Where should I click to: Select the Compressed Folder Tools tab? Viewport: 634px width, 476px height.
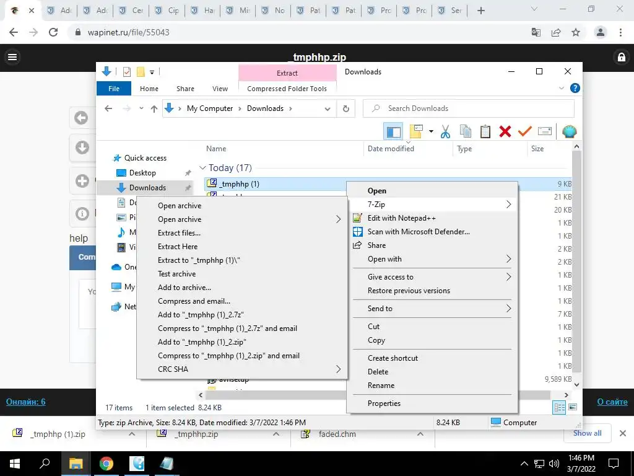[287, 88]
